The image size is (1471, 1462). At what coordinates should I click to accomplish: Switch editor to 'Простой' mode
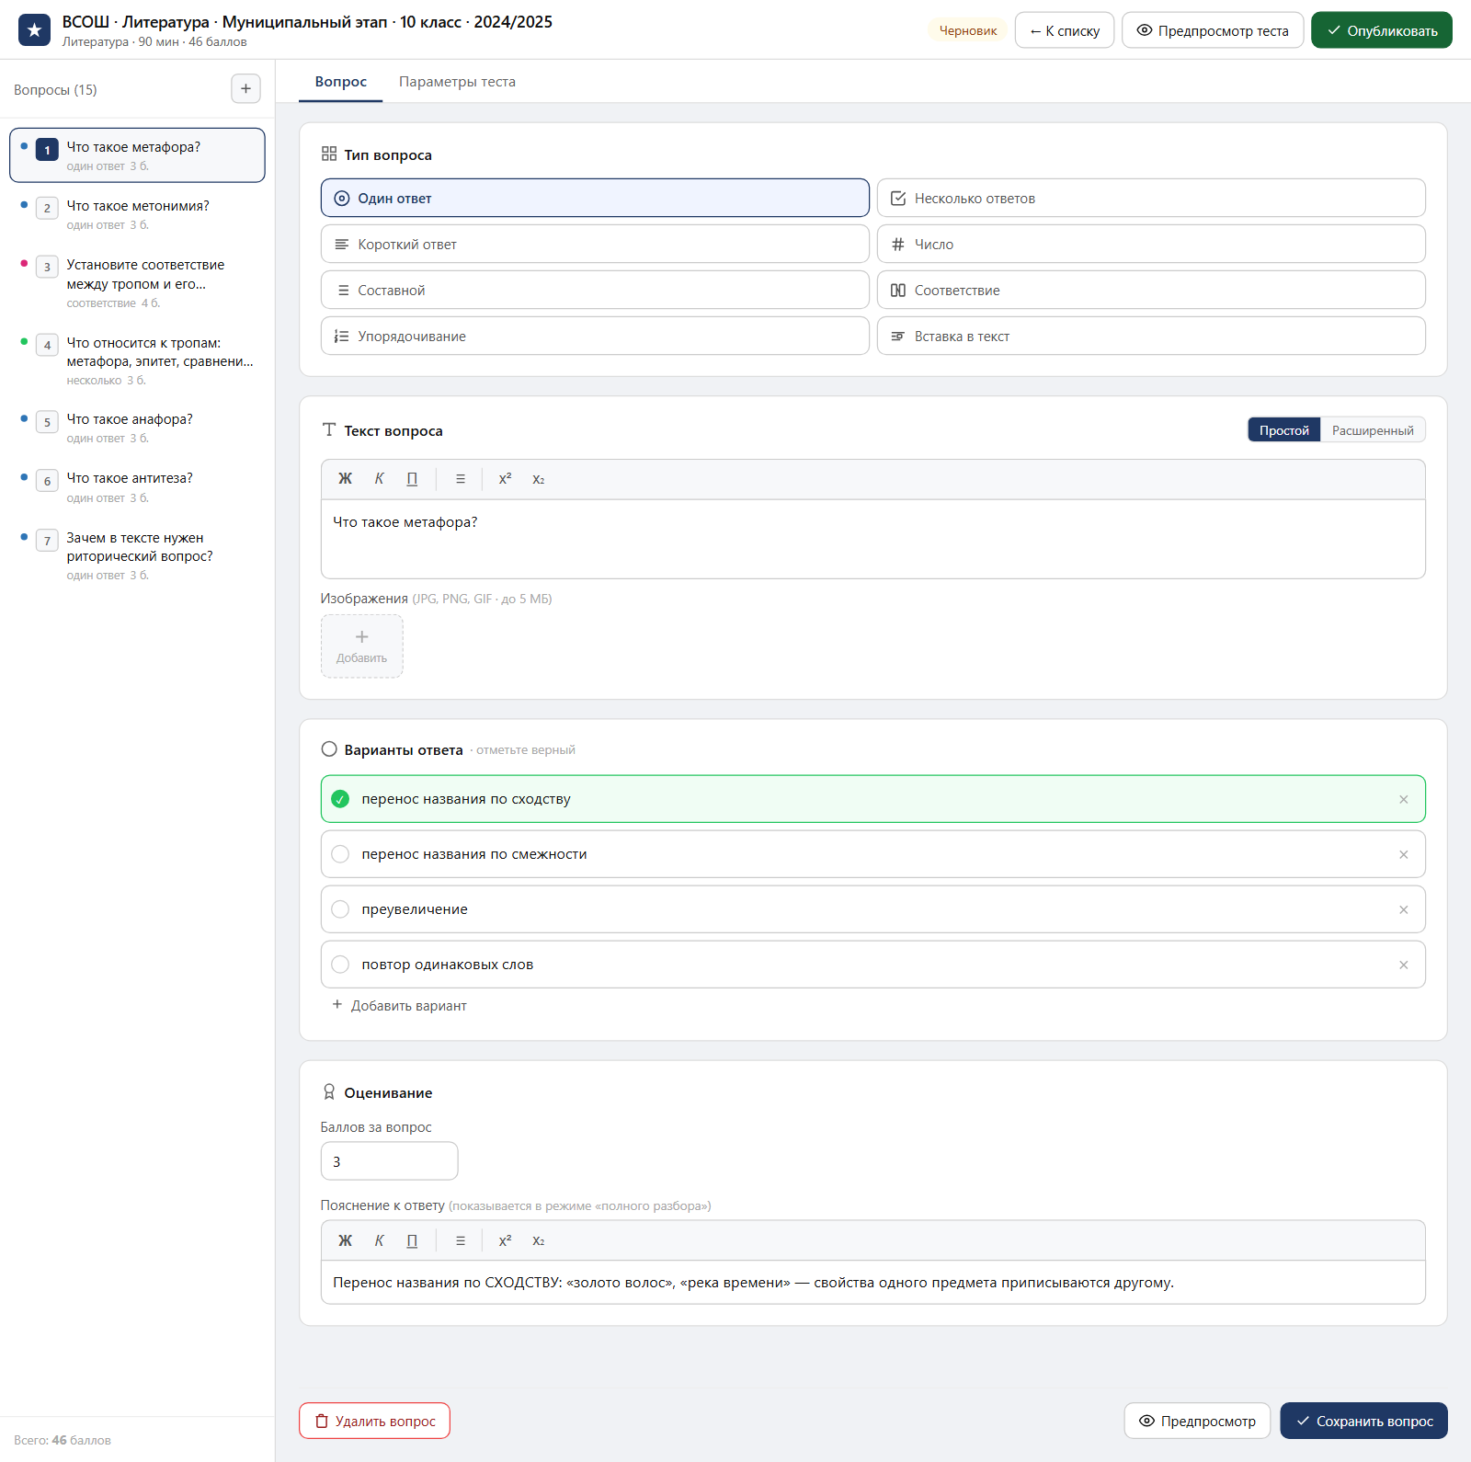pyautogui.click(x=1283, y=430)
